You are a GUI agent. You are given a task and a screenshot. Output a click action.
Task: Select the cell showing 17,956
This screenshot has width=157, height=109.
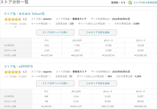108,50
